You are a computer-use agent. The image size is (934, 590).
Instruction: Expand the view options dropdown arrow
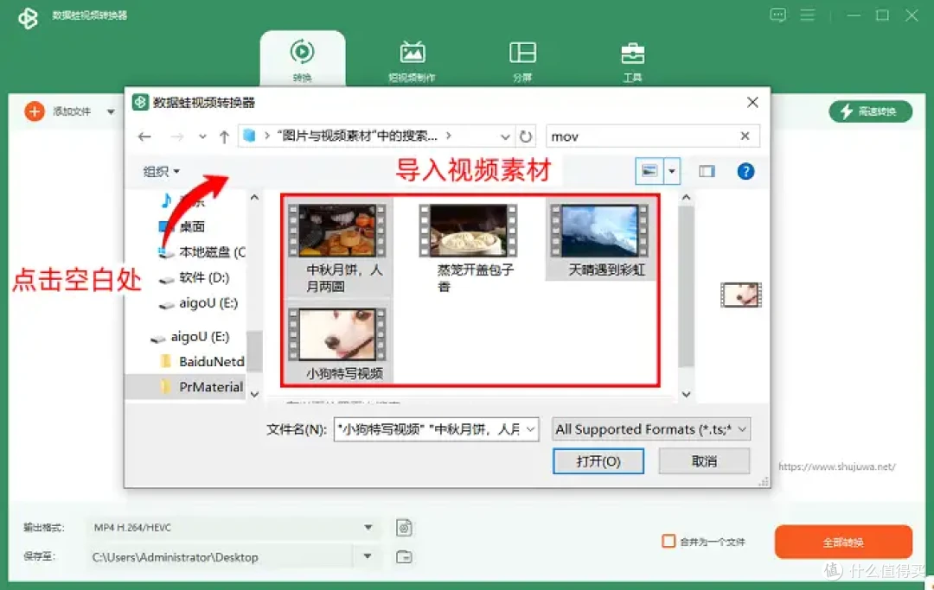(672, 171)
